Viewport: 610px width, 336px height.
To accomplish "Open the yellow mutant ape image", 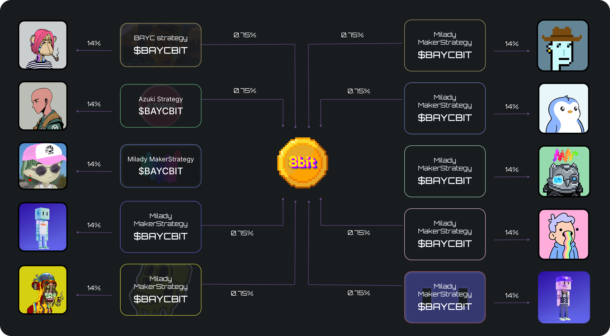I will 43,290.
